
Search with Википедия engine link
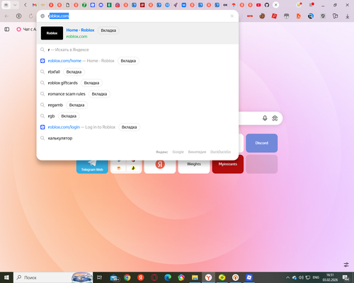pyautogui.click(x=197, y=152)
